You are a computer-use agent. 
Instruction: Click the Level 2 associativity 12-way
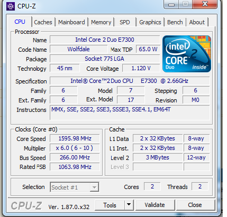point(196,157)
